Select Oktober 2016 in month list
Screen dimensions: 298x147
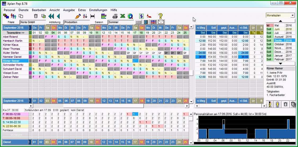coord(281,44)
